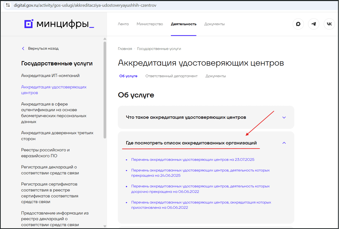
Task: Go to Главная breadcrumb
Action: pos(125,49)
